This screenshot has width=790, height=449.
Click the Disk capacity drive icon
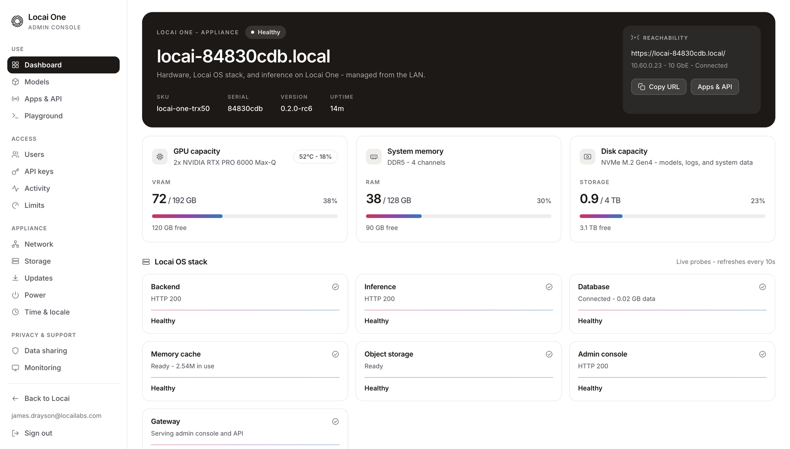587,157
